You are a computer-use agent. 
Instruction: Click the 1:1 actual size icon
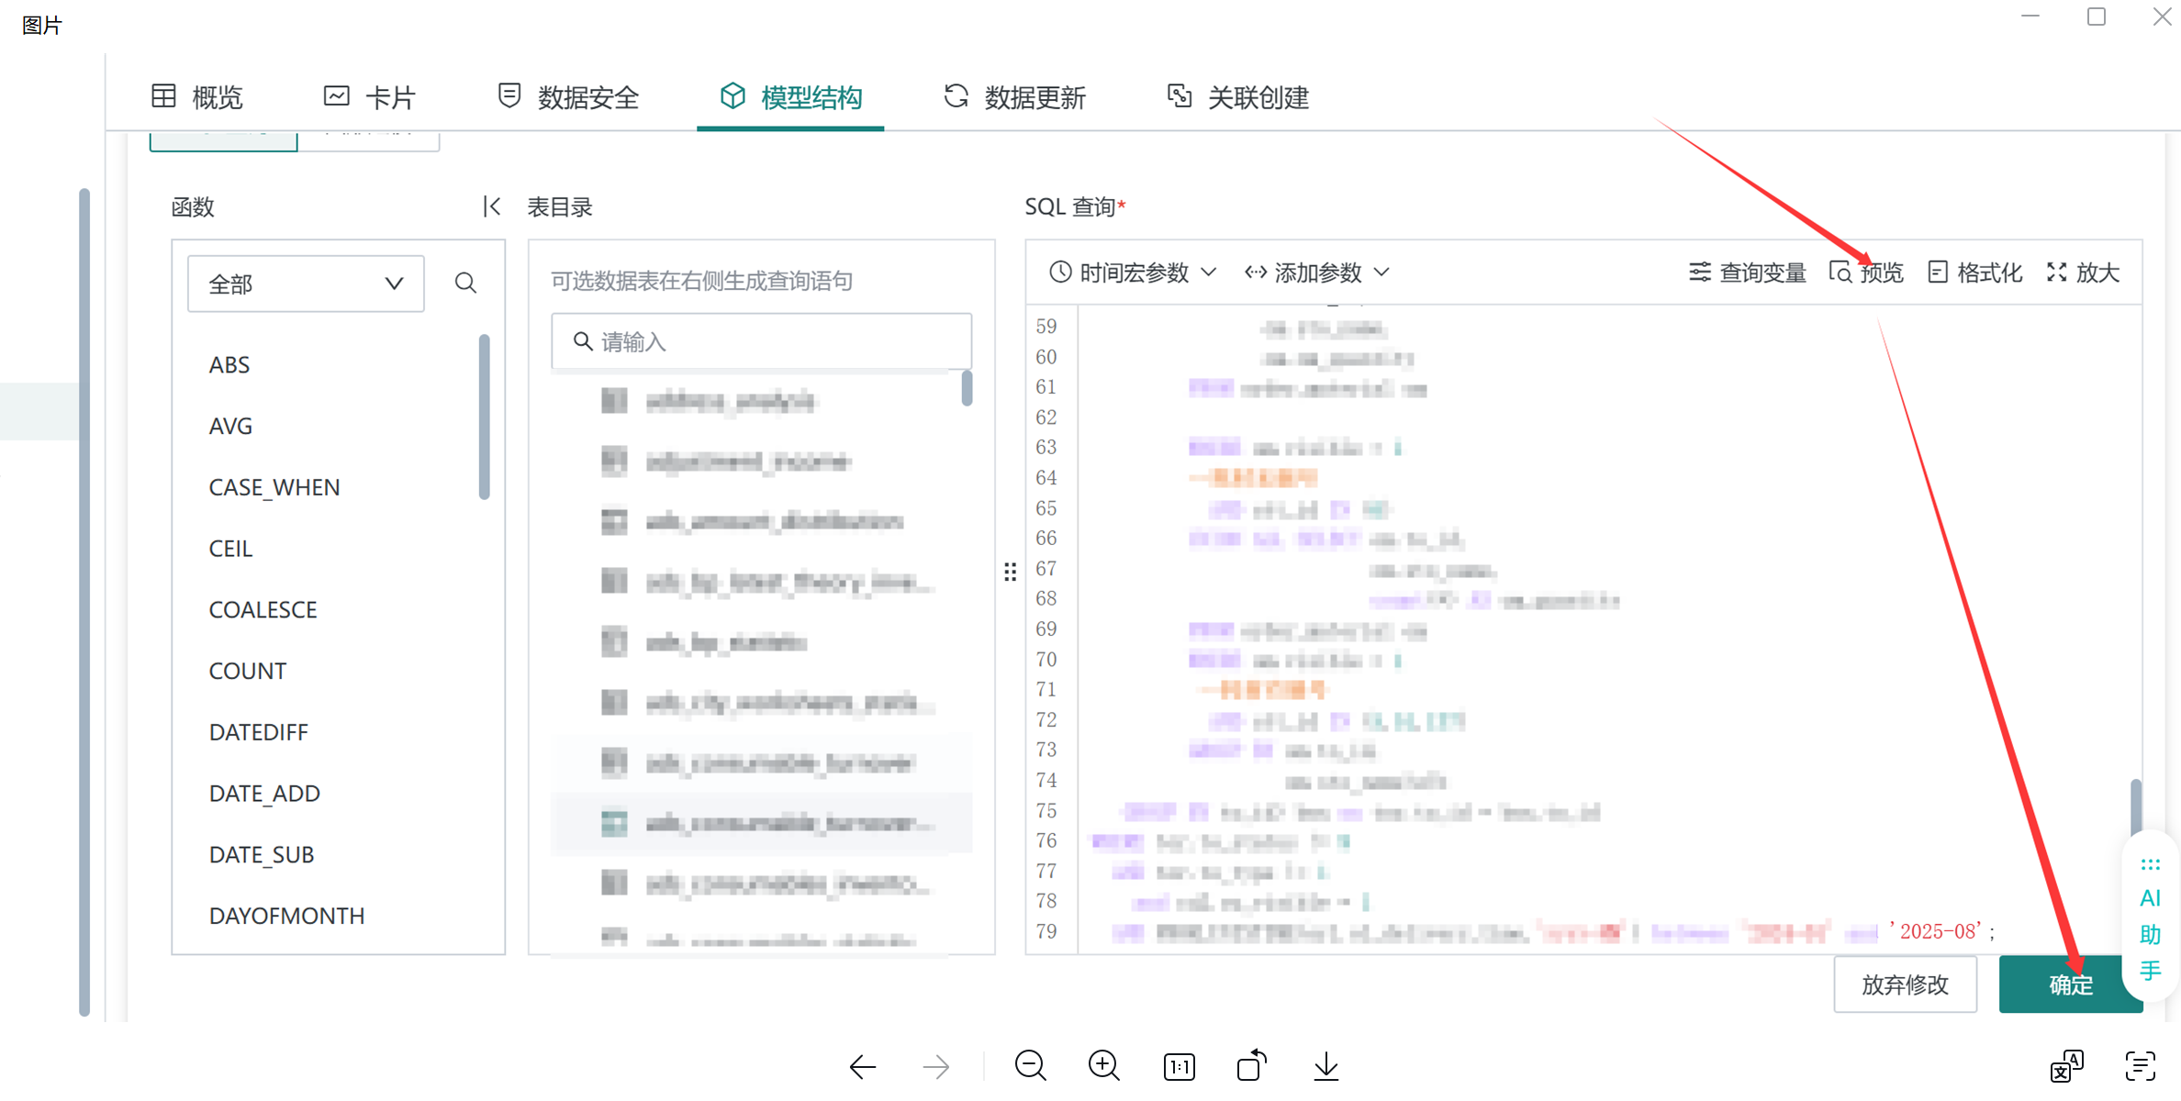[1179, 1066]
